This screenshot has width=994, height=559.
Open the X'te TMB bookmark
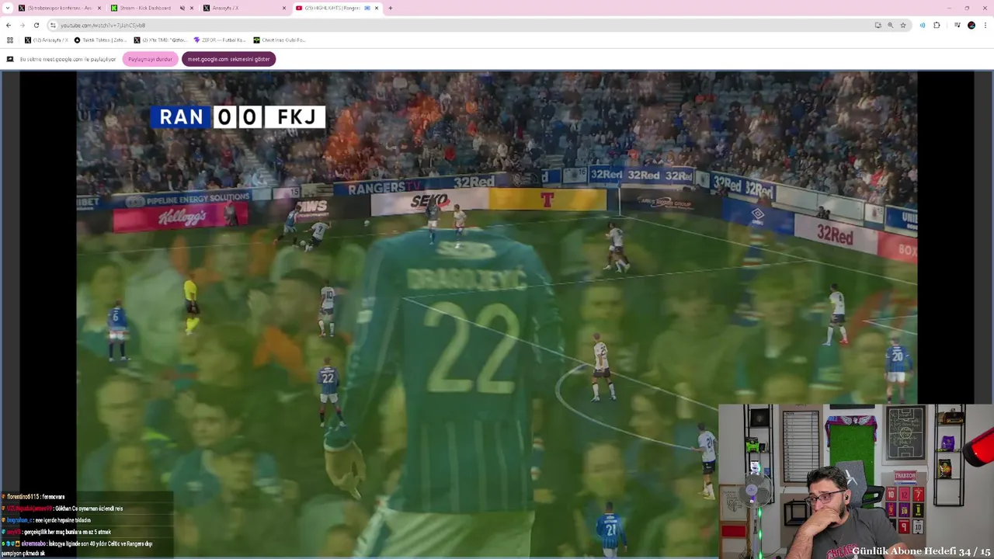[x=161, y=40]
